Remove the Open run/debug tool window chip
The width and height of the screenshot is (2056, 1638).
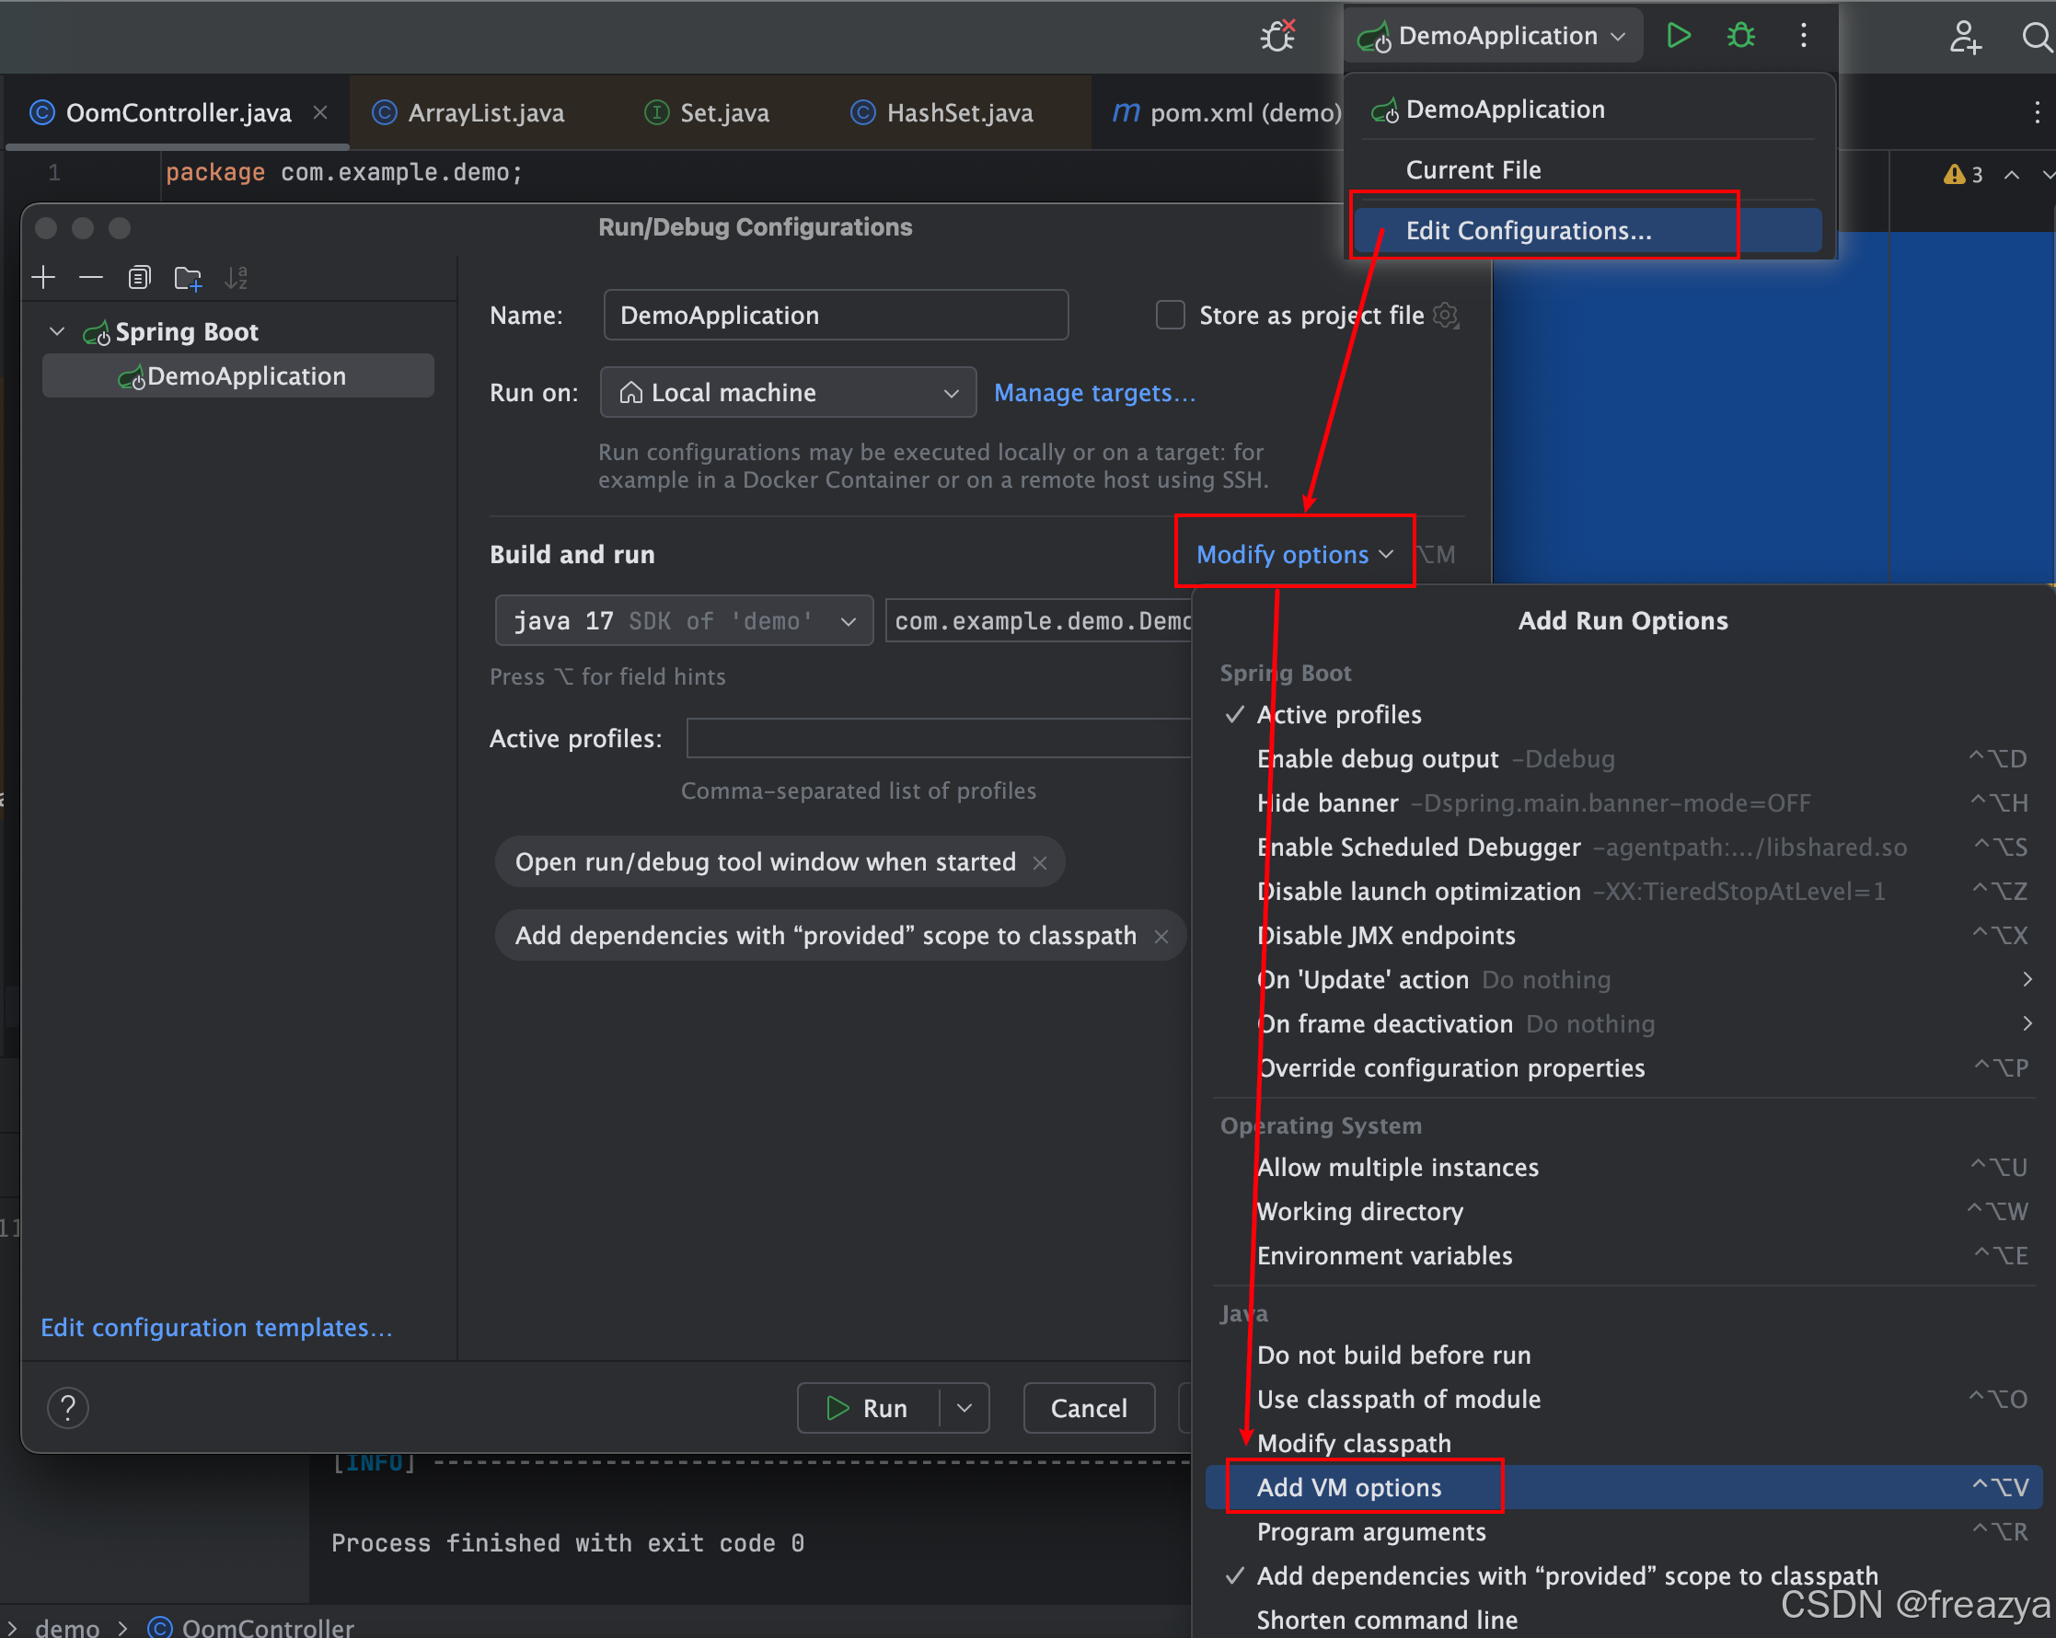[x=1039, y=862]
